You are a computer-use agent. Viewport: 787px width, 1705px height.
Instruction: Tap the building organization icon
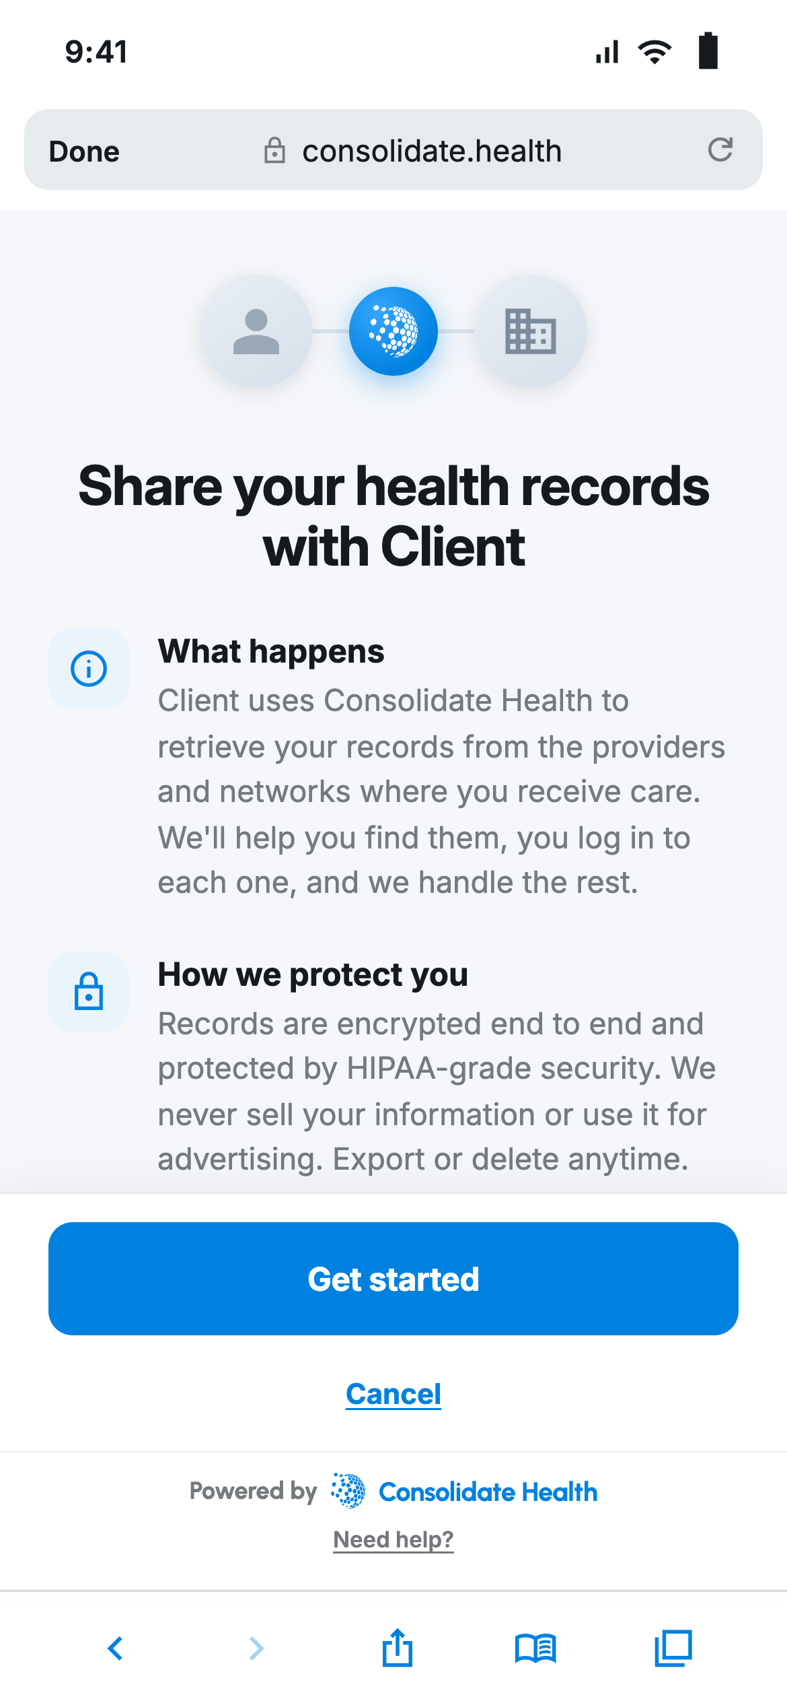531,331
